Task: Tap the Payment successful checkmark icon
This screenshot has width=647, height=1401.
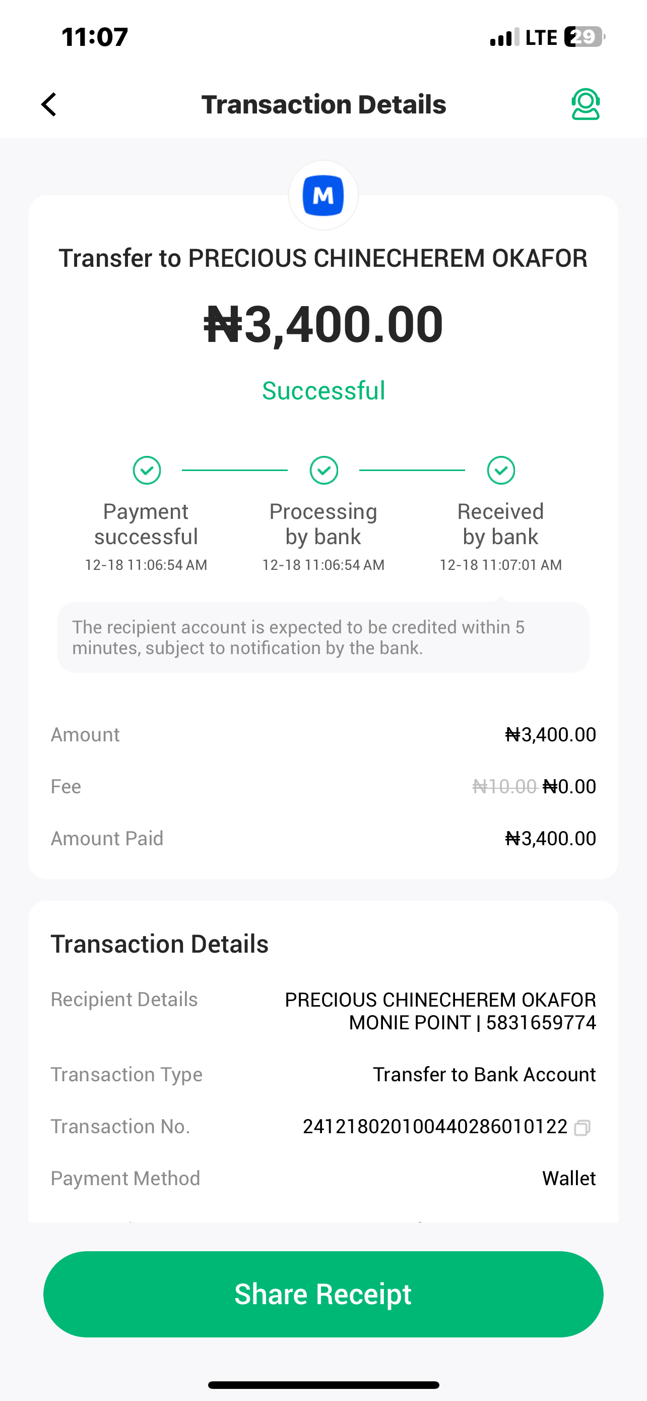Action: (x=147, y=471)
